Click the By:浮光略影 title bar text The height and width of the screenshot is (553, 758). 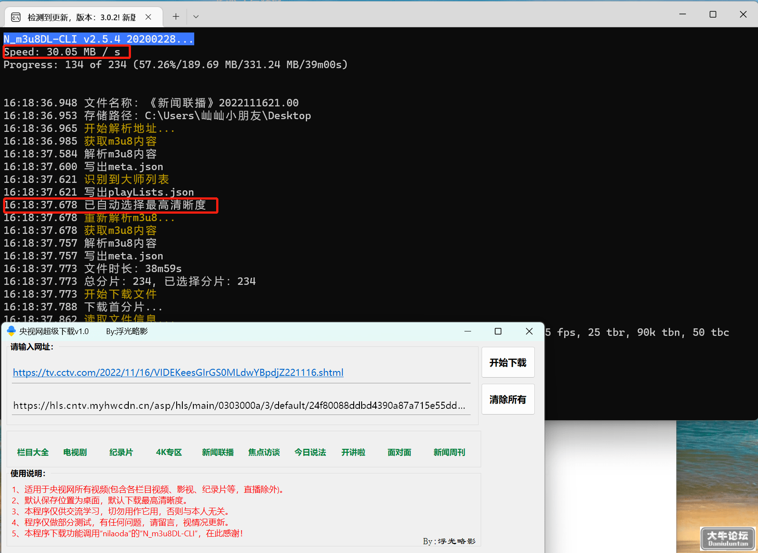coord(127,331)
